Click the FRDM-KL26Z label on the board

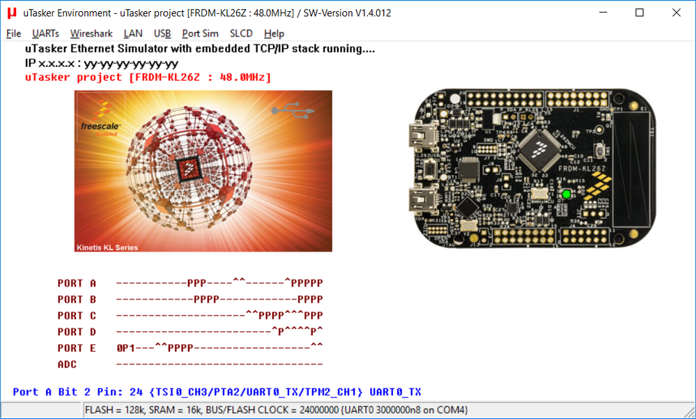tap(582, 169)
